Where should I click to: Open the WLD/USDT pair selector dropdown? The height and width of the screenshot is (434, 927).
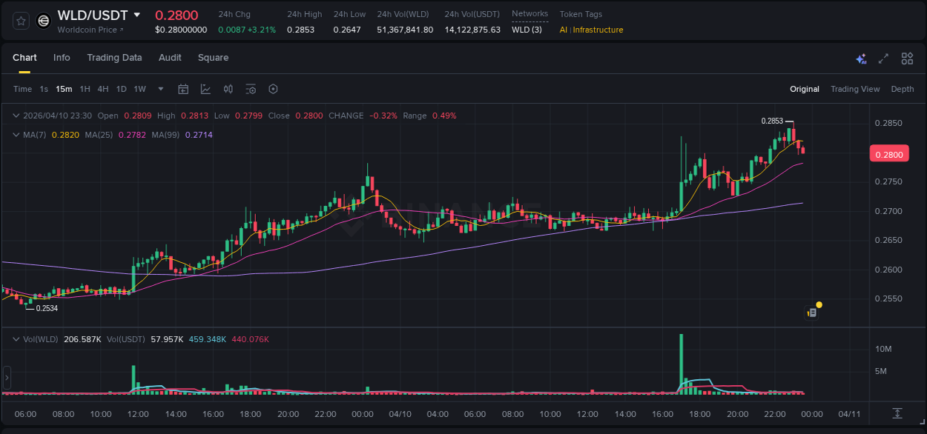137,16
